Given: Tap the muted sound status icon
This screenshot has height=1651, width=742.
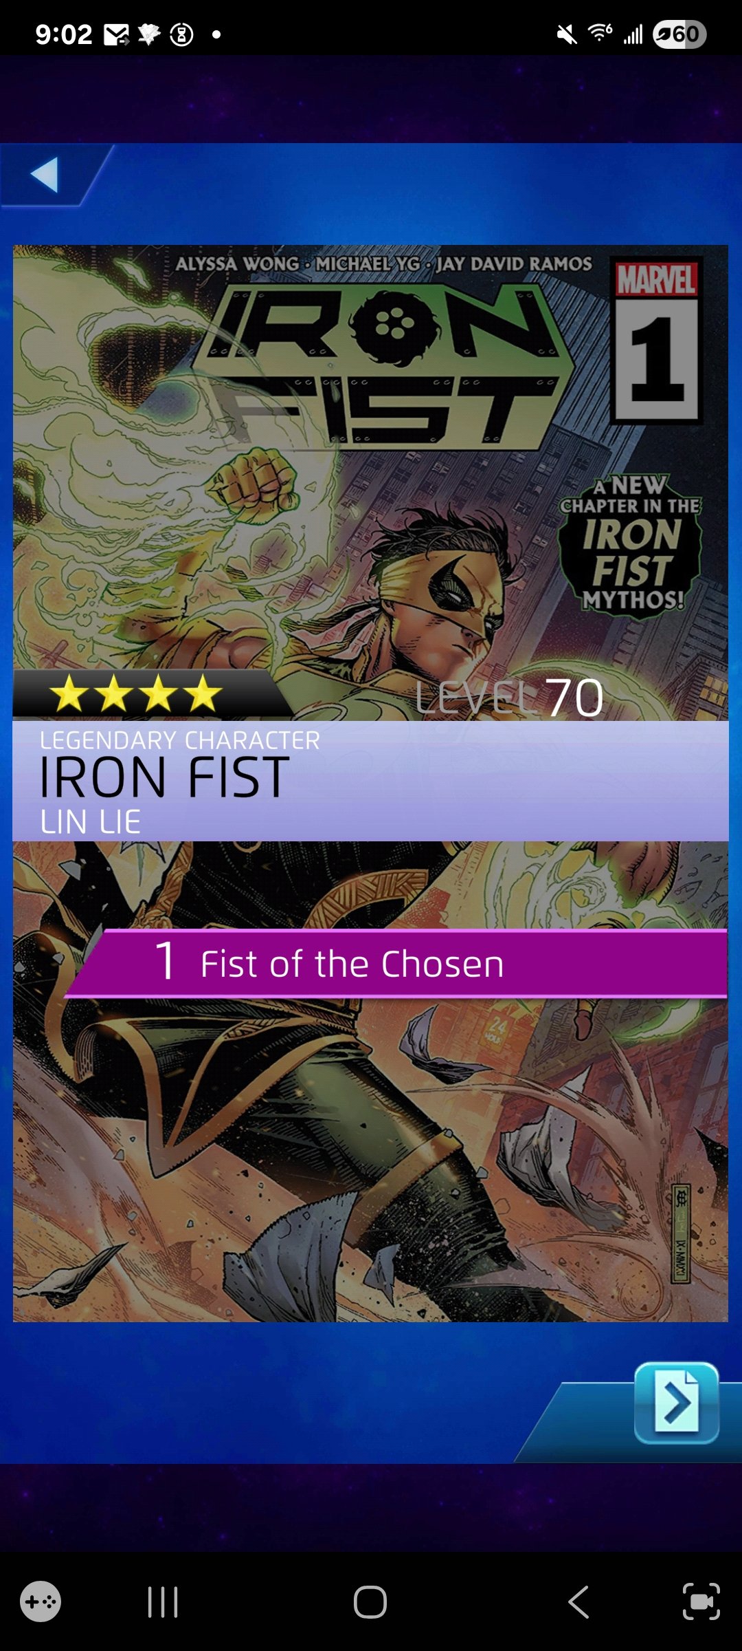Looking at the screenshot, I should (567, 34).
